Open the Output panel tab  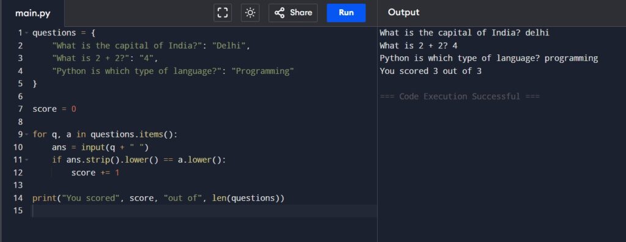tap(403, 12)
